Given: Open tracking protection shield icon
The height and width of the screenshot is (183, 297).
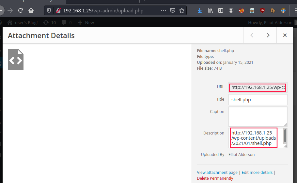Looking at the screenshot, I should [x=49, y=11].
